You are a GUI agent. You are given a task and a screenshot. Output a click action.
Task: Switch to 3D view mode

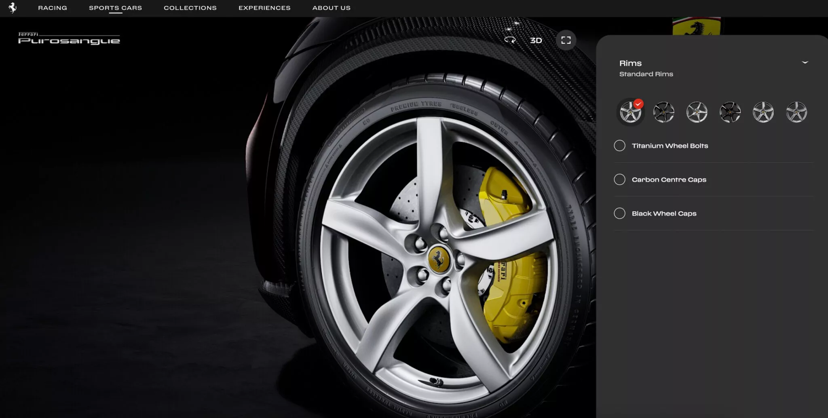(x=536, y=40)
